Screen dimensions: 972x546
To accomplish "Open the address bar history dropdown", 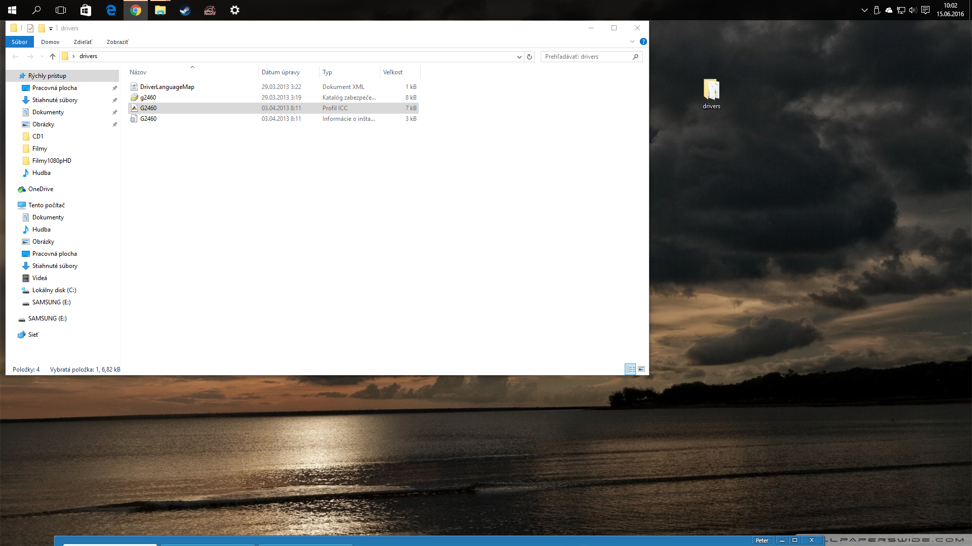I will click(519, 57).
